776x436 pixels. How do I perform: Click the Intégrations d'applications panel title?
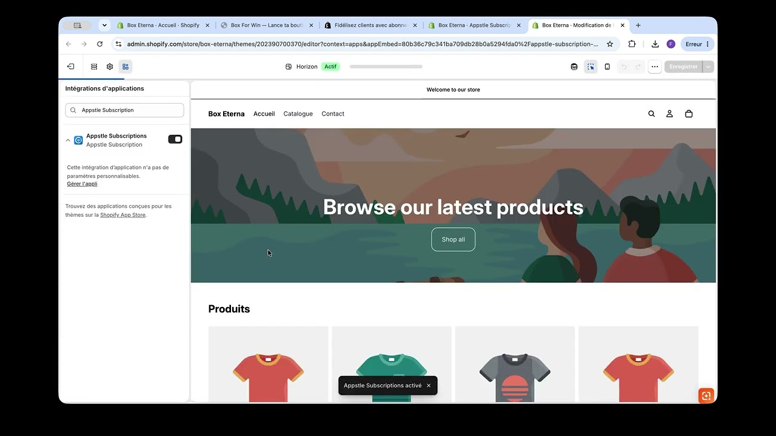pos(105,88)
